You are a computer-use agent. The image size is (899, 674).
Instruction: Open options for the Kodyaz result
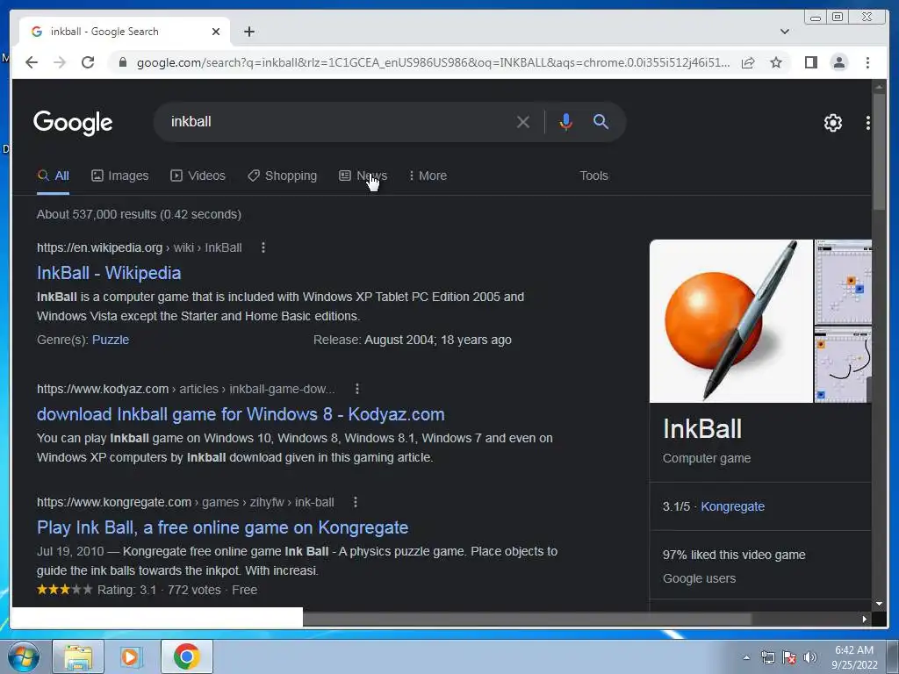click(x=357, y=389)
